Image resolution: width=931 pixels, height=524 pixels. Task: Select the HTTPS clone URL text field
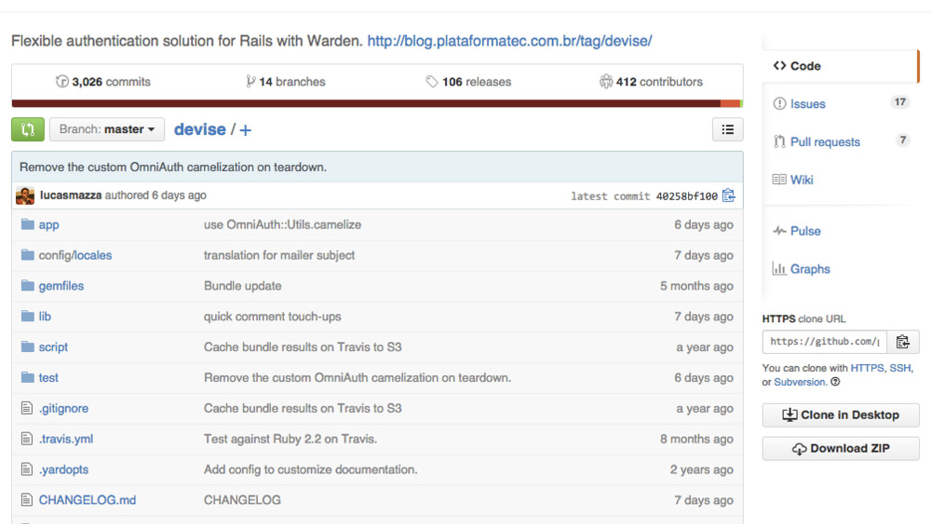(825, 342)
